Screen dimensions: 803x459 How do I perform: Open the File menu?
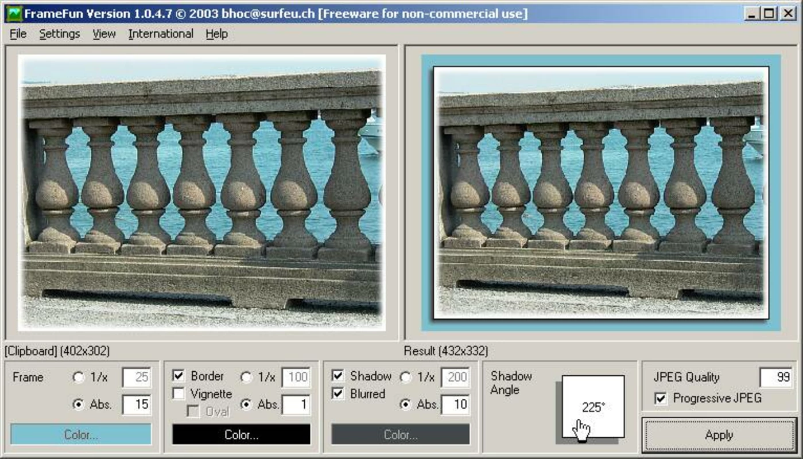pyautogui.click(x=18, y=34)
